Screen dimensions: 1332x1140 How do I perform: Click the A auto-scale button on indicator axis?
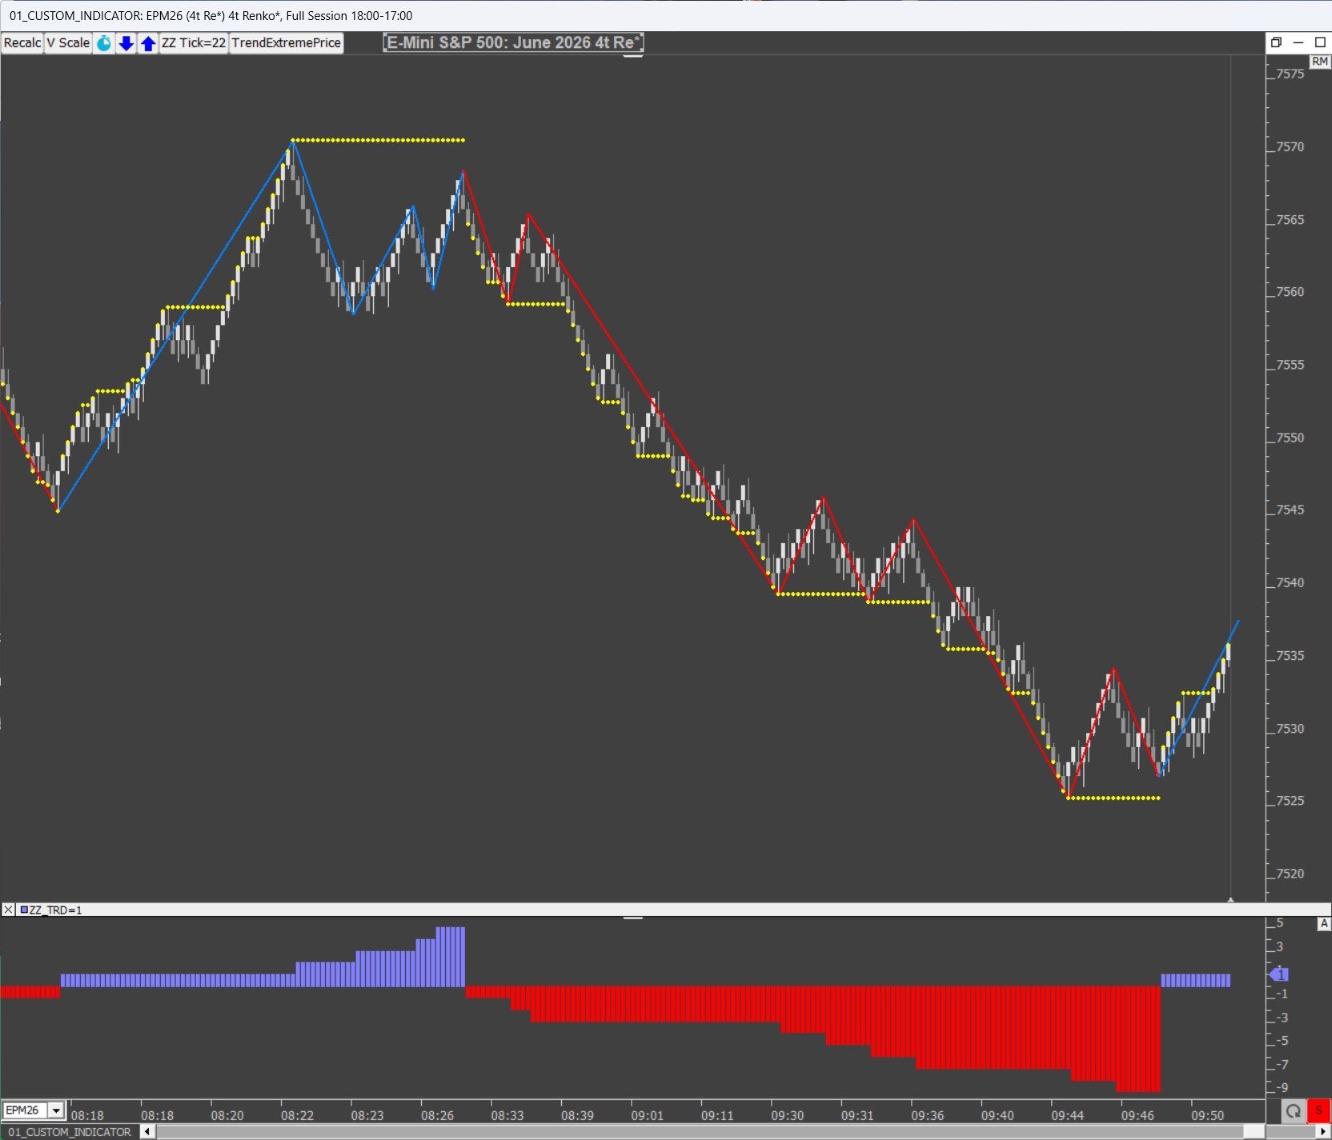click(x=1324, y=924)
